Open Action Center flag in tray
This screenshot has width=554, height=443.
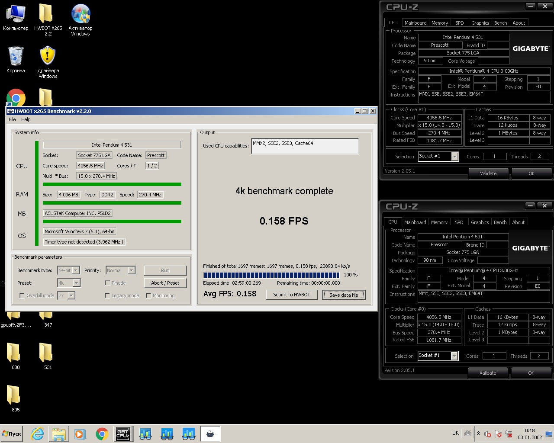tap(498, 434)
